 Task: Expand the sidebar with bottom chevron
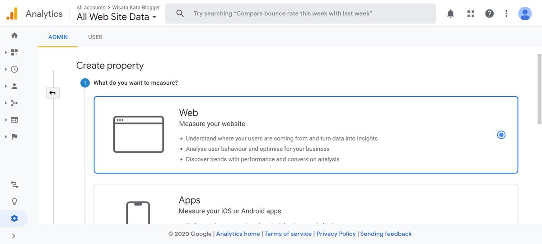(14, 236)
